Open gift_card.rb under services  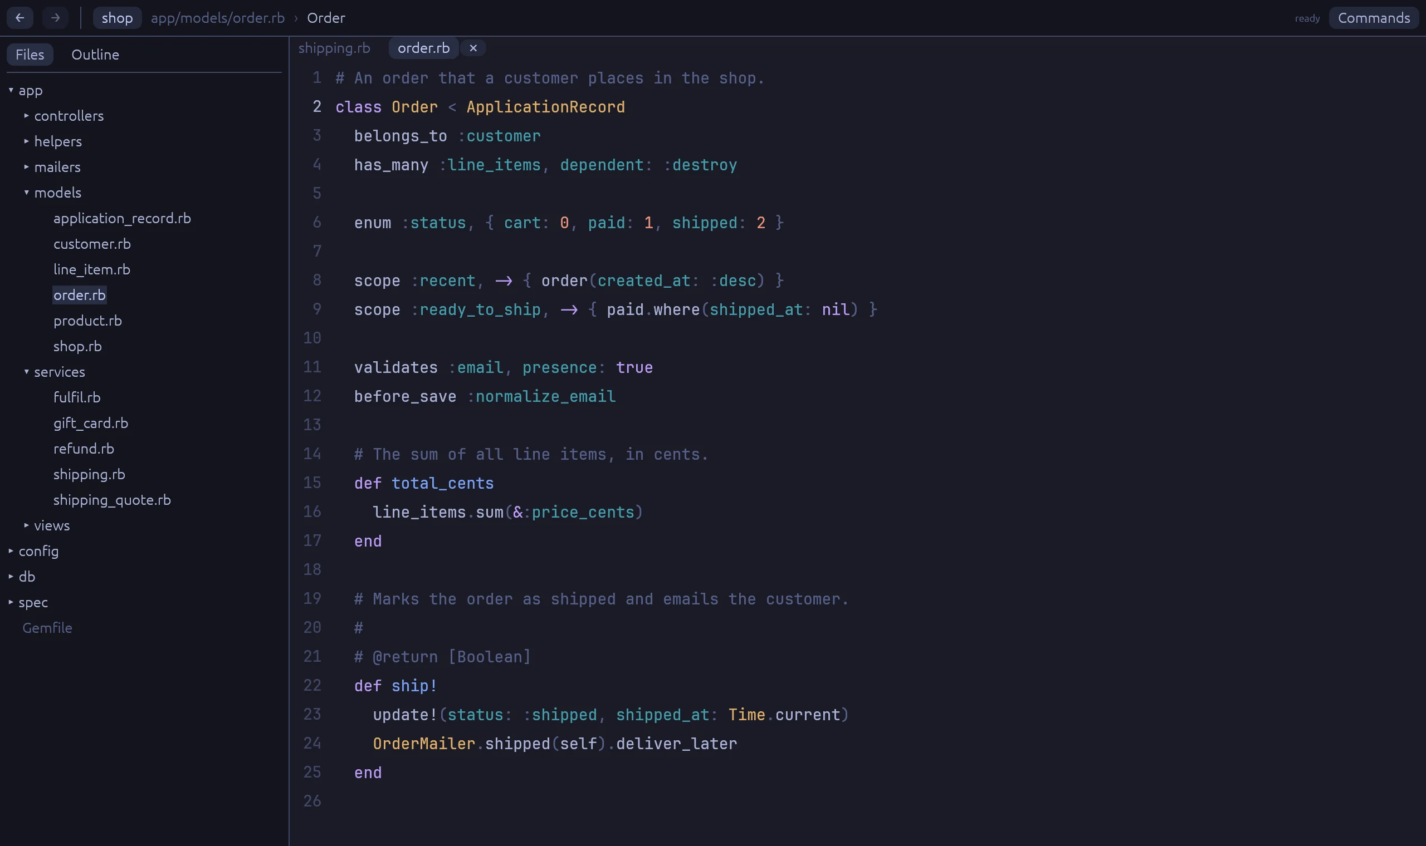click(x=91, y=423)
